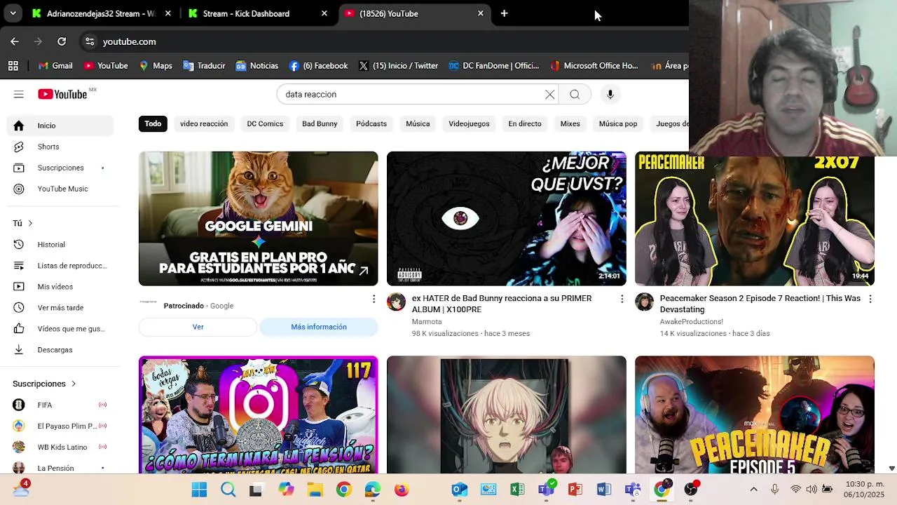Select the Música filter chip
This screenshot has height=505, width=897.
(418, 123)
